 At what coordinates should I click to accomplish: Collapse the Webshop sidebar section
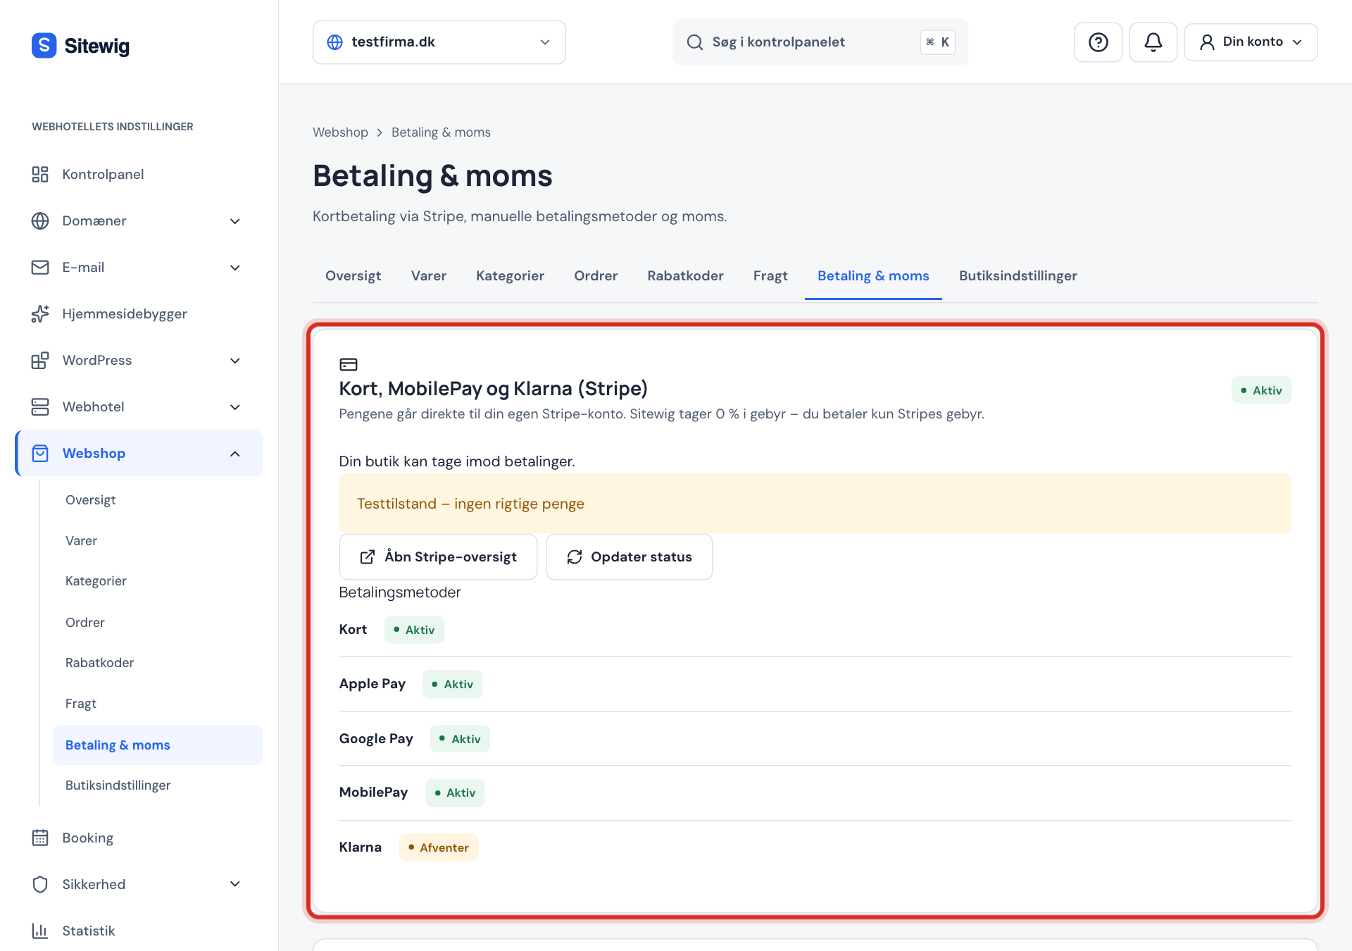coord(235,454)
